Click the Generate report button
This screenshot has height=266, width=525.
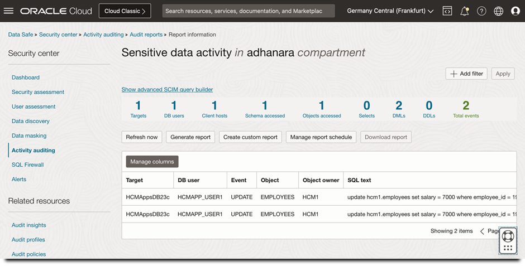(190, 137)
